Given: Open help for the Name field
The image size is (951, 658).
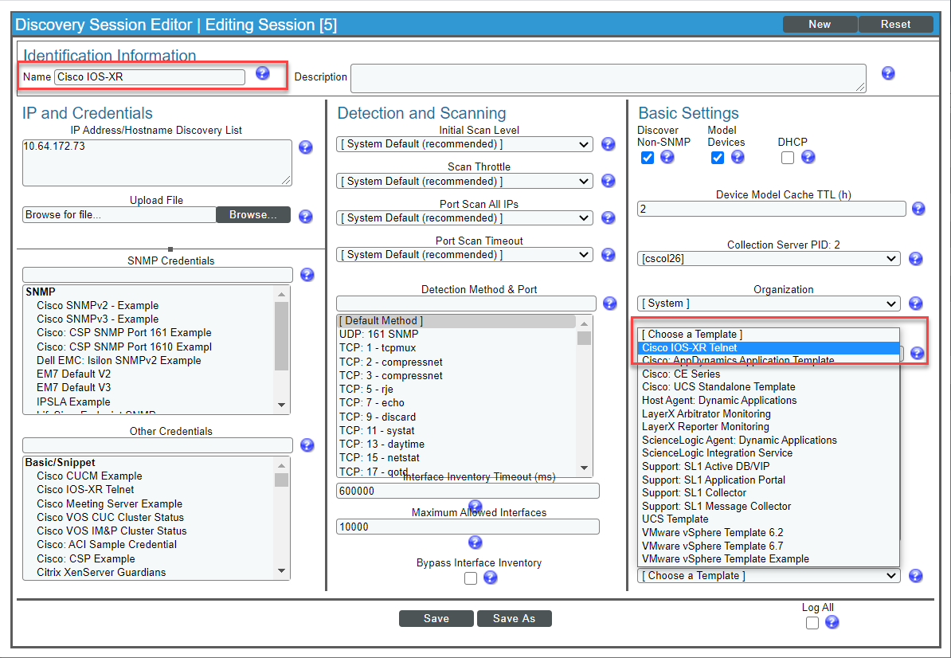Looking at the screenshot, I should (262, 73).
